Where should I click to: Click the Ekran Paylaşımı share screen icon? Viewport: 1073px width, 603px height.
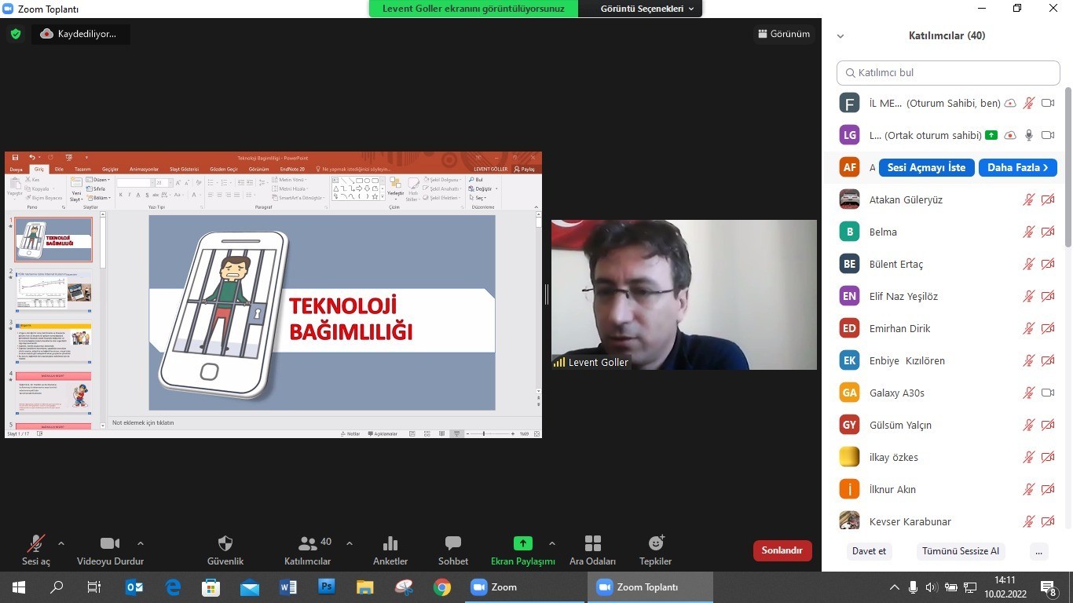coord(522,543)
